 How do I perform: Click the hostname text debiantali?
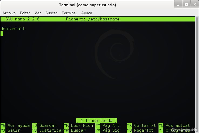tap(13, 29)
